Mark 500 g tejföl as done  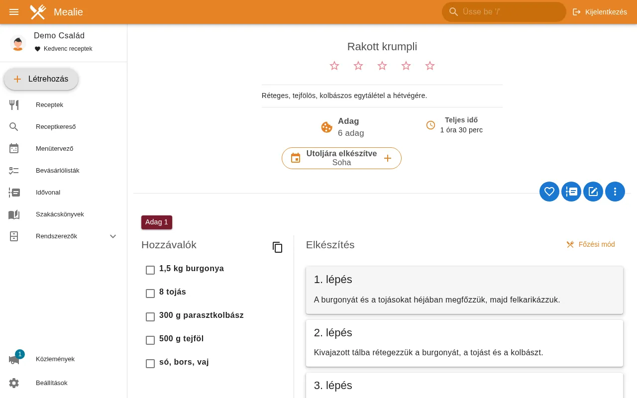[150, 340]
